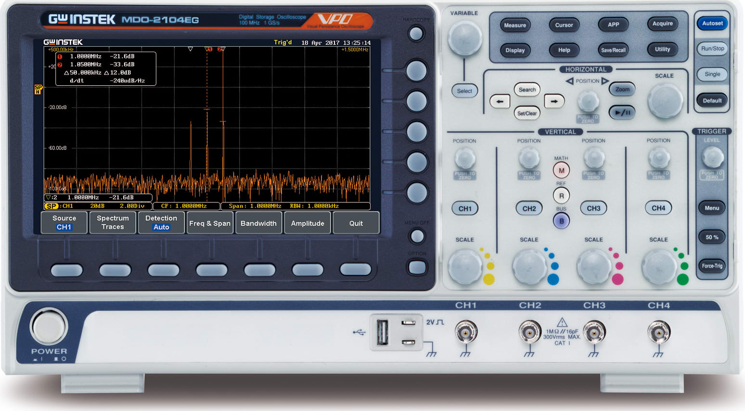
Task: Click the Search button
Action: tap(527, 90)
